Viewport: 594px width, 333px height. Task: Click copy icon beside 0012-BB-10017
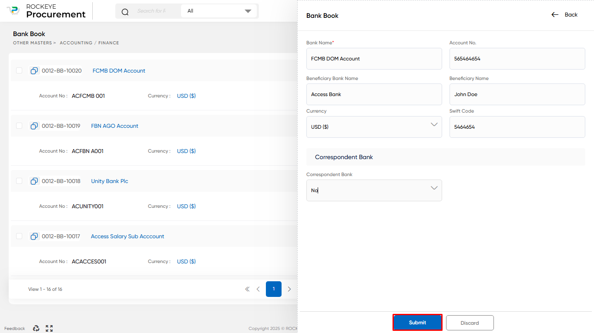pos(34,236)
